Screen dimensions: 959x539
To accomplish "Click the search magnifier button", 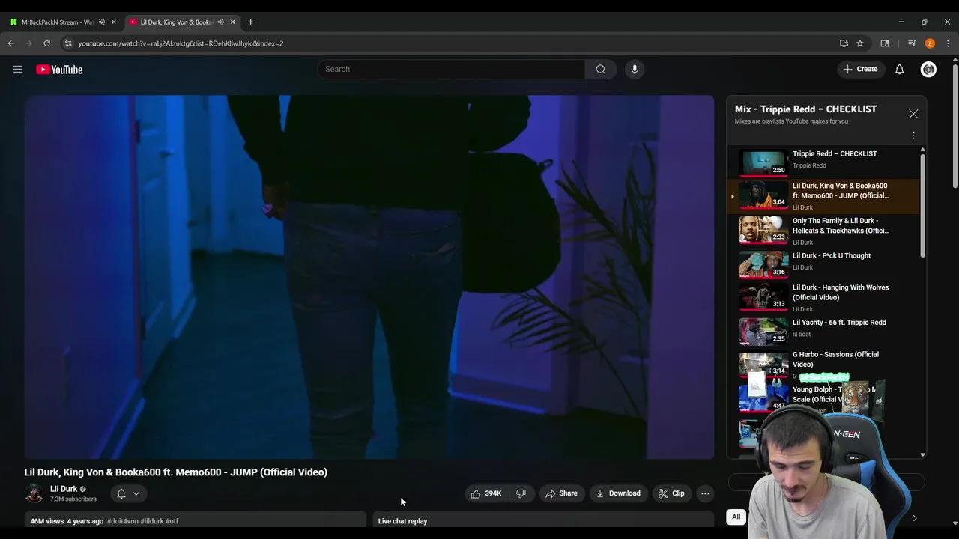I will click(600, 69).
